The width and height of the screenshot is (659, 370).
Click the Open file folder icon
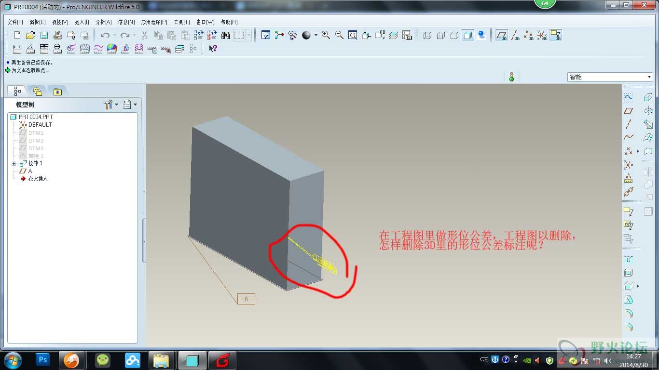(x=30, y=35)
